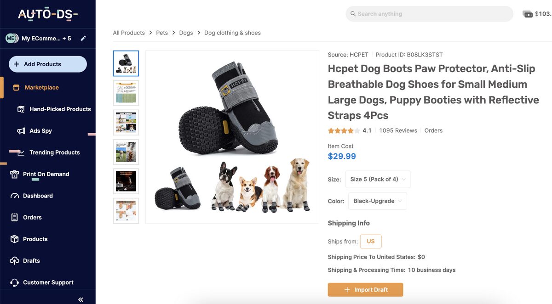Go to Print On Demand
552x304 pixels.
(46, 174)
